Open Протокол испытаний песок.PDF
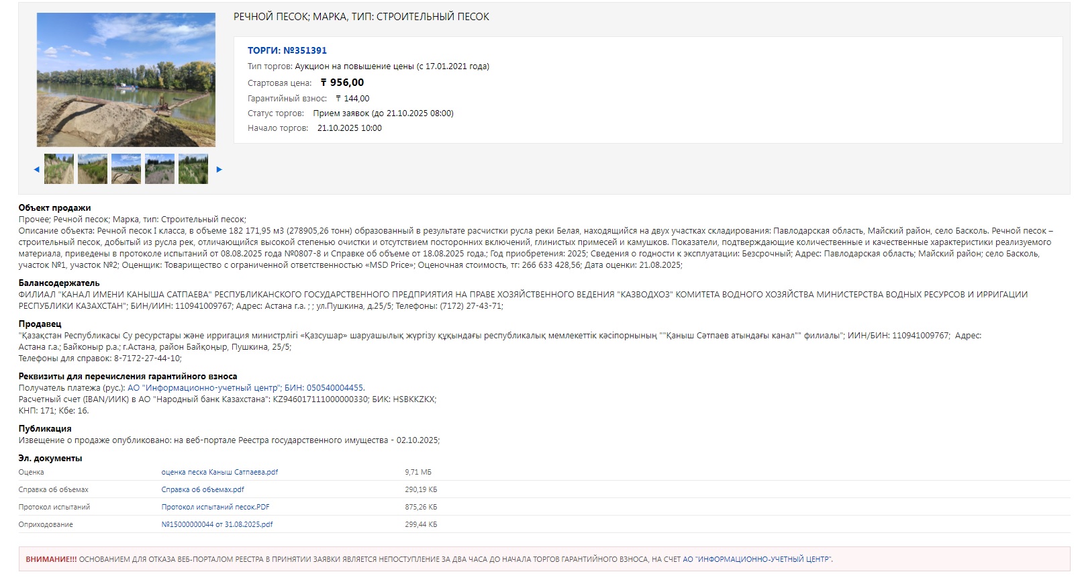The width and height of the screenshot is (1084, 578). coord(215,507)
